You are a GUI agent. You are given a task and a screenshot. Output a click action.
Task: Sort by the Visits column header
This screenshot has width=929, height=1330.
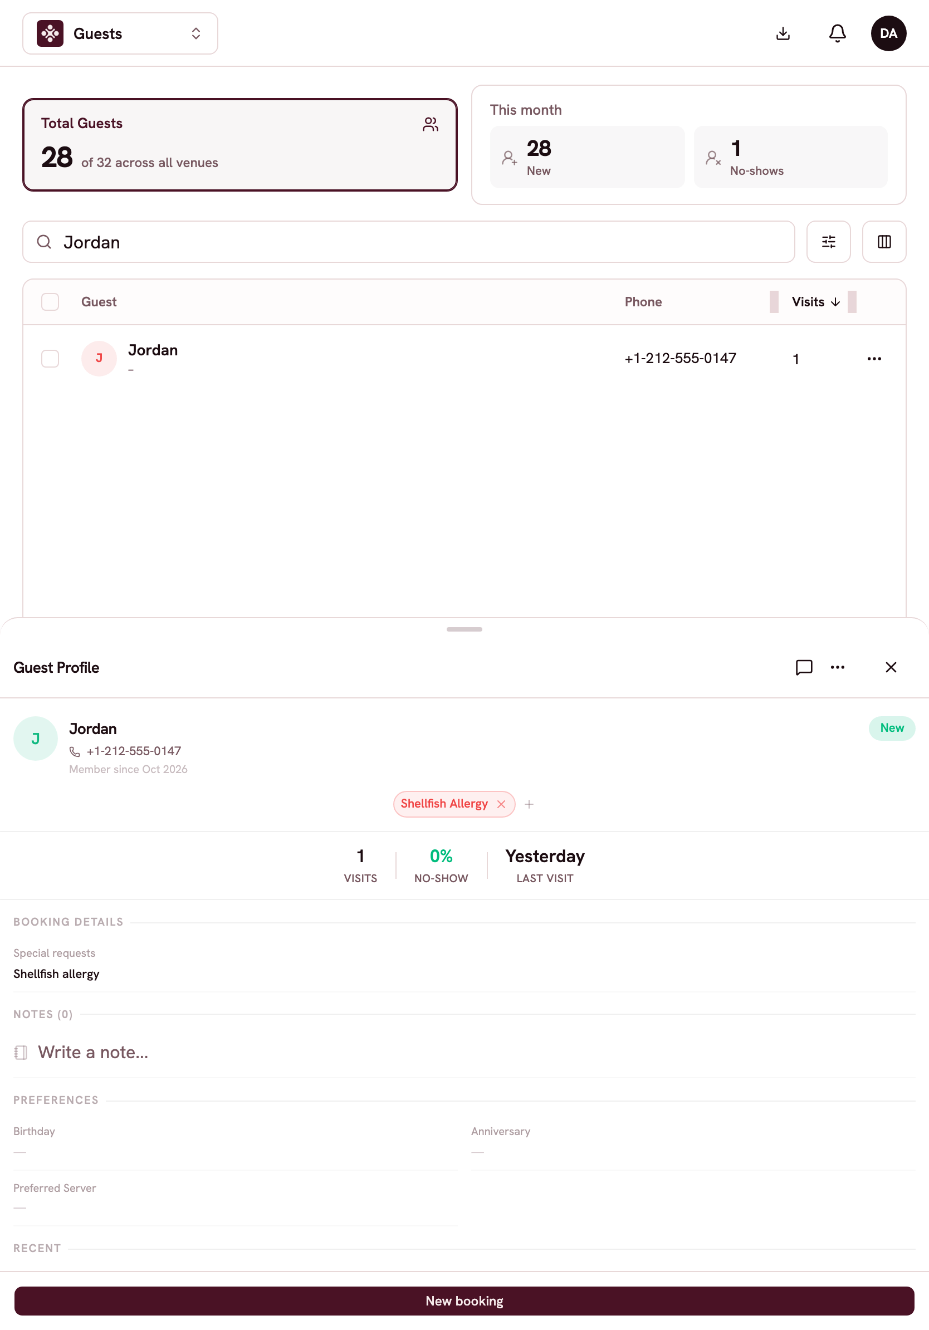[815, 302]
